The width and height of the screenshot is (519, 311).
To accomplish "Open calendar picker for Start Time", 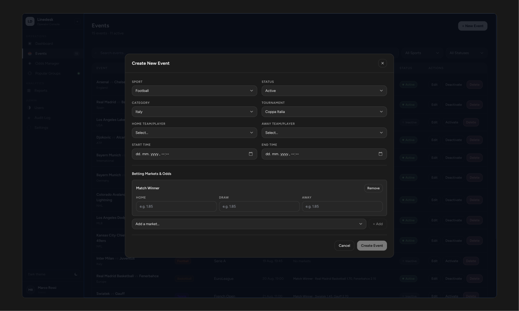I will [x=251, y=154].
